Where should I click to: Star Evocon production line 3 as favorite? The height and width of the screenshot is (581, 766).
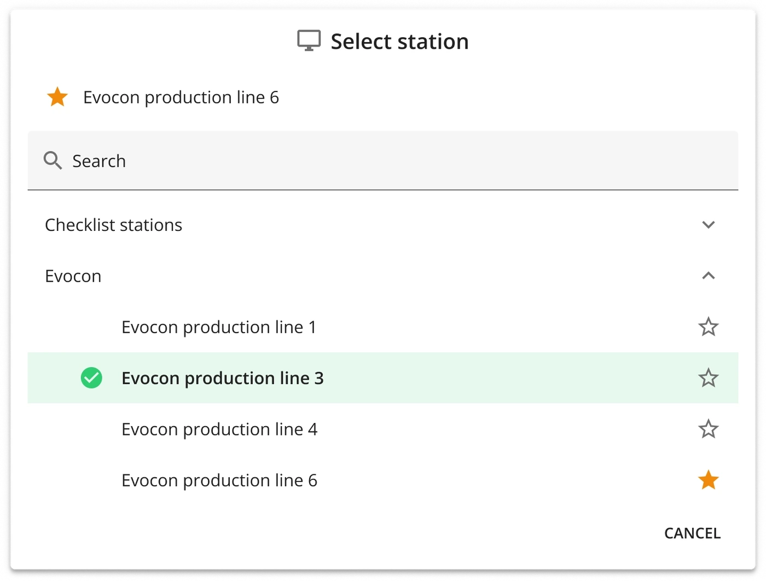coord(708,378)
